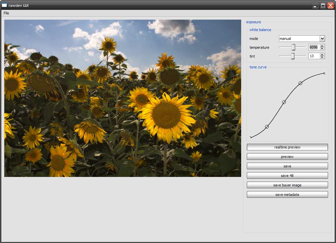This screenshot has height=243, width=336.
Task: Increase temperature with the up arrow
Action: [322, 46]
